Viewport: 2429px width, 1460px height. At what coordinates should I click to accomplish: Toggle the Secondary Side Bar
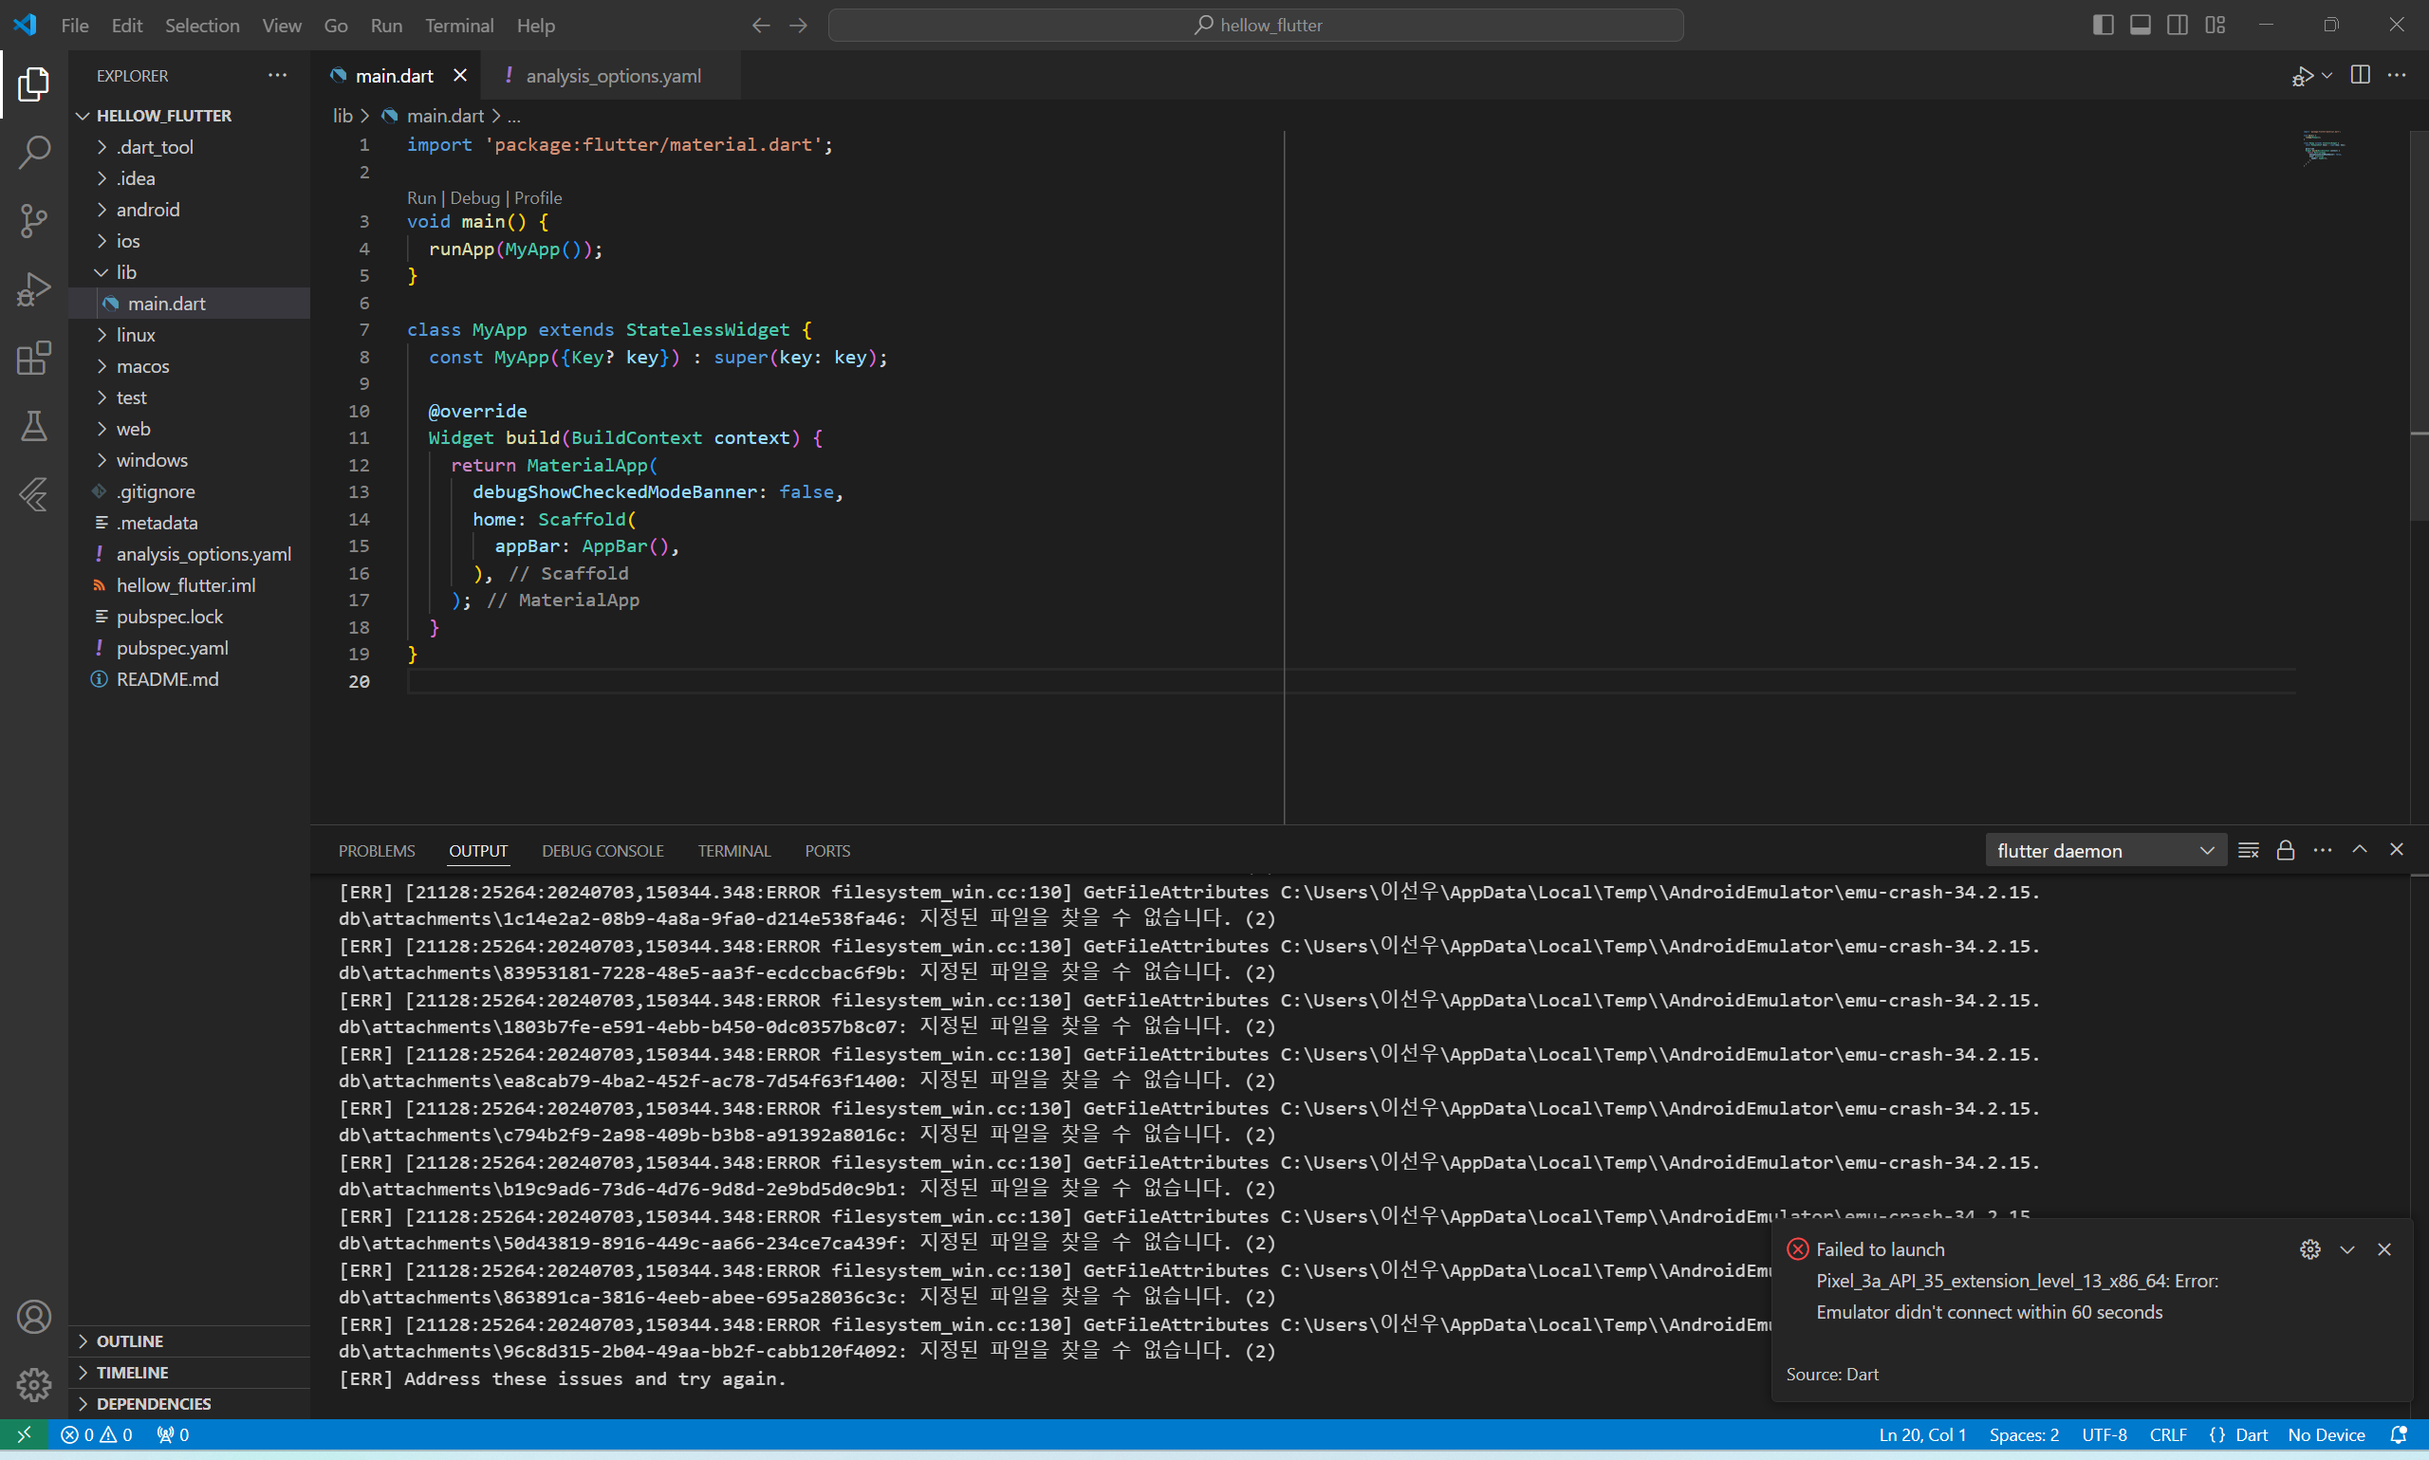point(2178,25)
